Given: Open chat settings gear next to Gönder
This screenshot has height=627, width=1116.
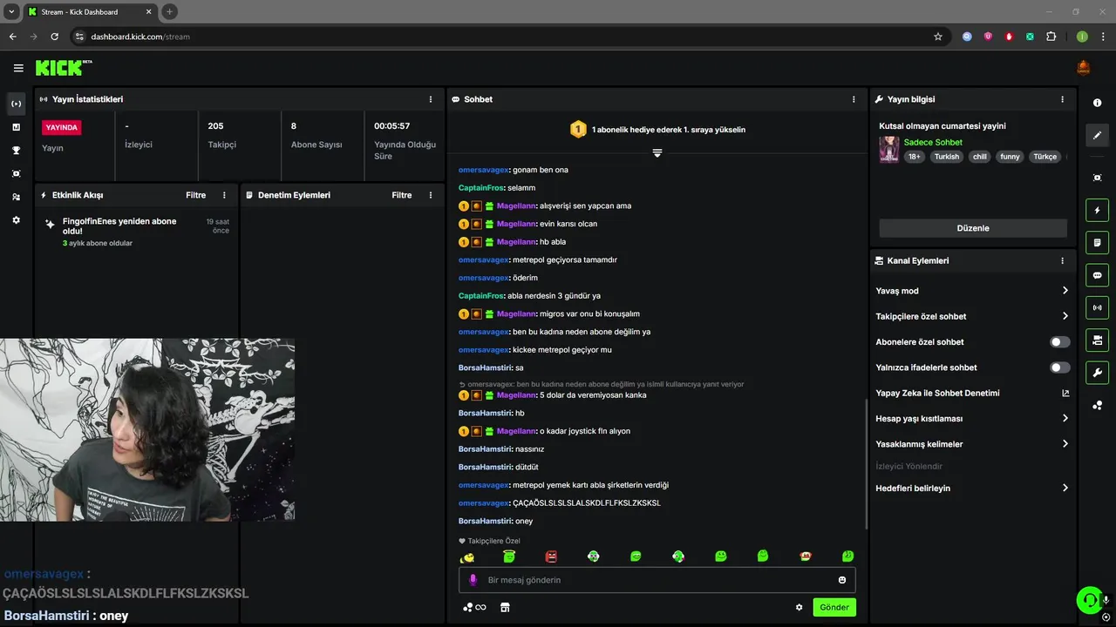Looking at the screenshot, I should tap(799, 607).
